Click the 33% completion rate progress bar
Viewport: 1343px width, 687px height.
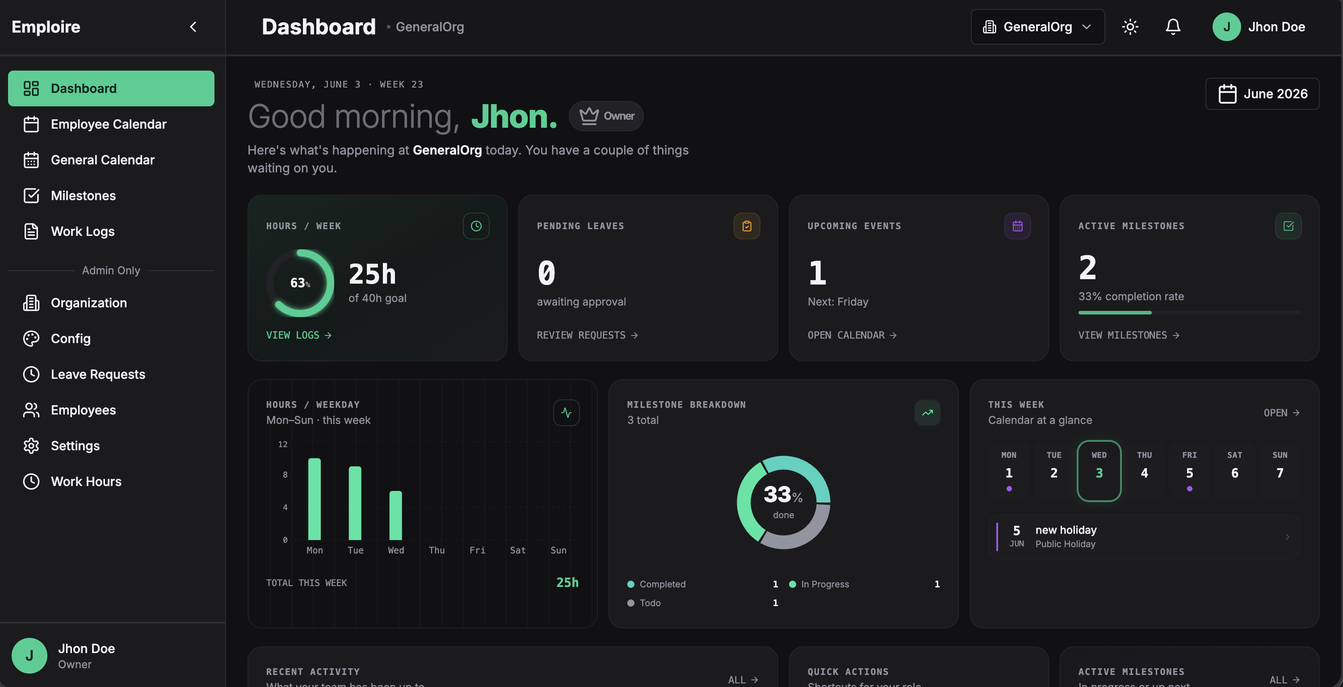[1189, 312]
